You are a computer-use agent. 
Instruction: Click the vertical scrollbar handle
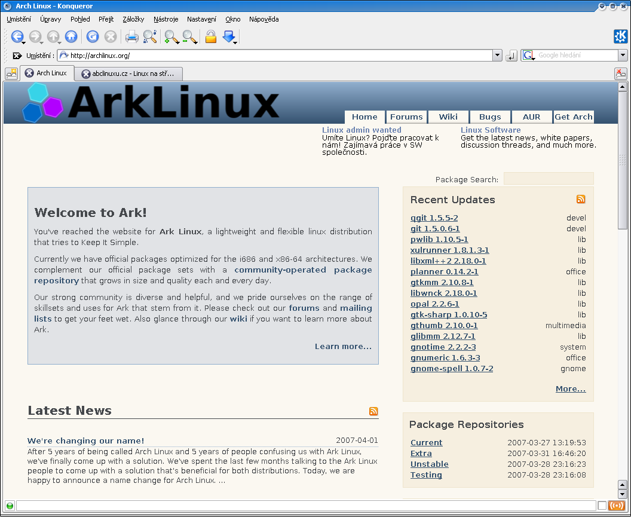point(622,161)
